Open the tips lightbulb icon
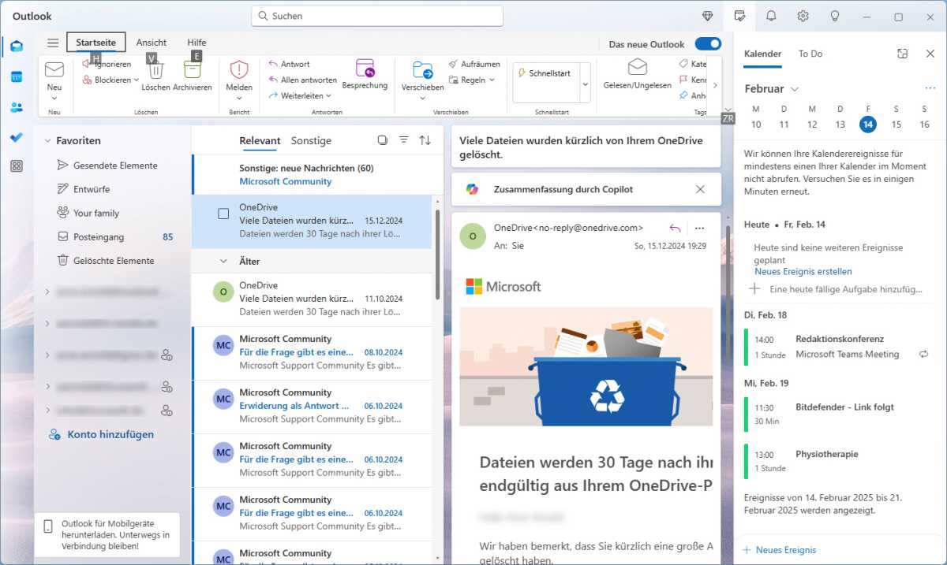Screen dimensions: 947x565 (x=834, y=16)
